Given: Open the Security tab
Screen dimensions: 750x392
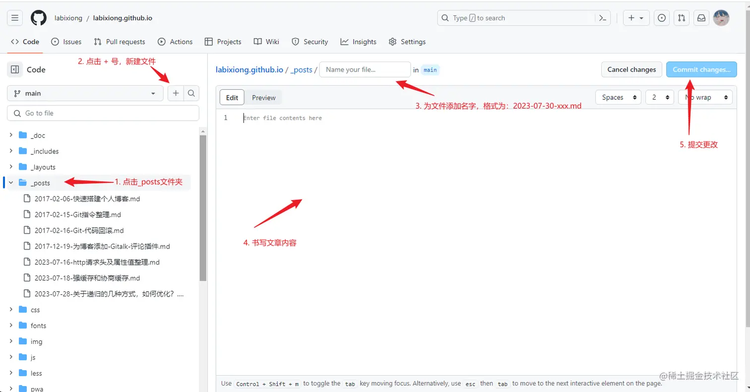Looking at the screenshot, I should [x=310, y=42].
